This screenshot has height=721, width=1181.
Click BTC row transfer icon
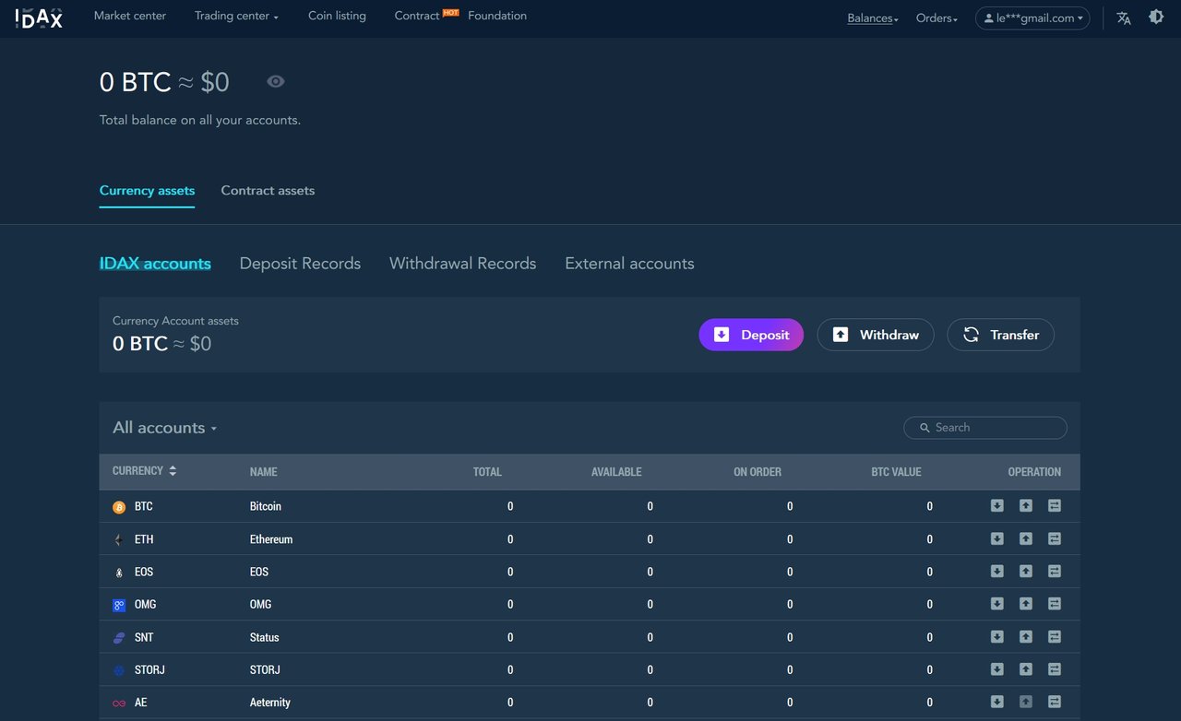[x=1055, y=505]
